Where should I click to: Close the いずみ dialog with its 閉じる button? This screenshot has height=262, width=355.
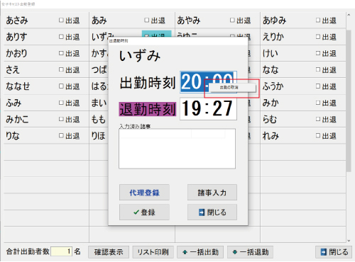pyautogui.click(x=212, y=212)
